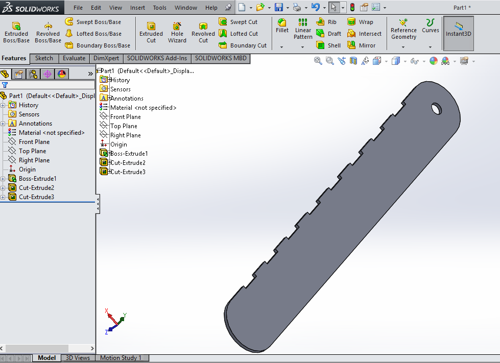Screen dimensions: 500x363
Task: Toggle Instant3D mode
Action: tap(458, 33)
